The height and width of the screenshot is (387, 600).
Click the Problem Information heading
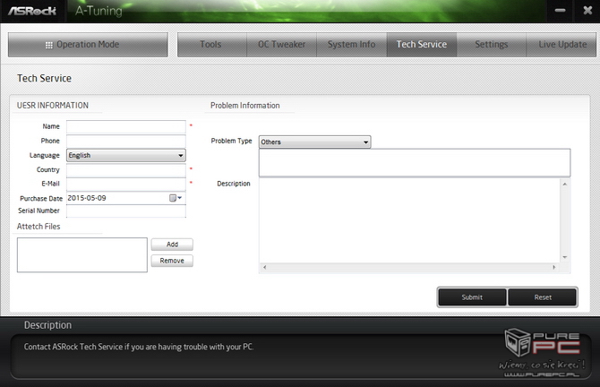244,106
